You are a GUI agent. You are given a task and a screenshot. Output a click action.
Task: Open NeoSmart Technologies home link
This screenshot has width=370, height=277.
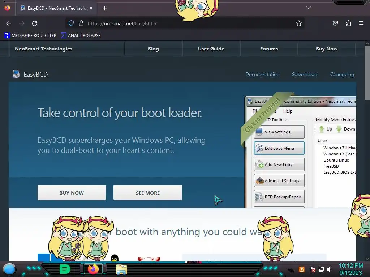[x=44, y=49]
